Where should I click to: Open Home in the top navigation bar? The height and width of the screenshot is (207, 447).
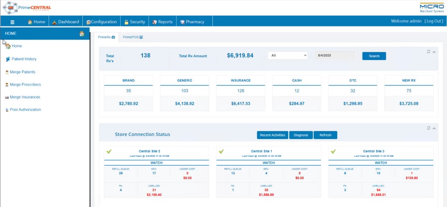coord(37,22)
